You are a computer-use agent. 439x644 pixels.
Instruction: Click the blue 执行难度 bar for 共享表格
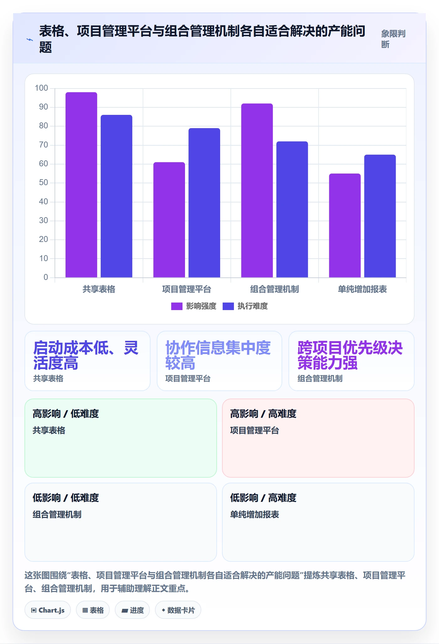pyautogui.click(x=116, y=196)
